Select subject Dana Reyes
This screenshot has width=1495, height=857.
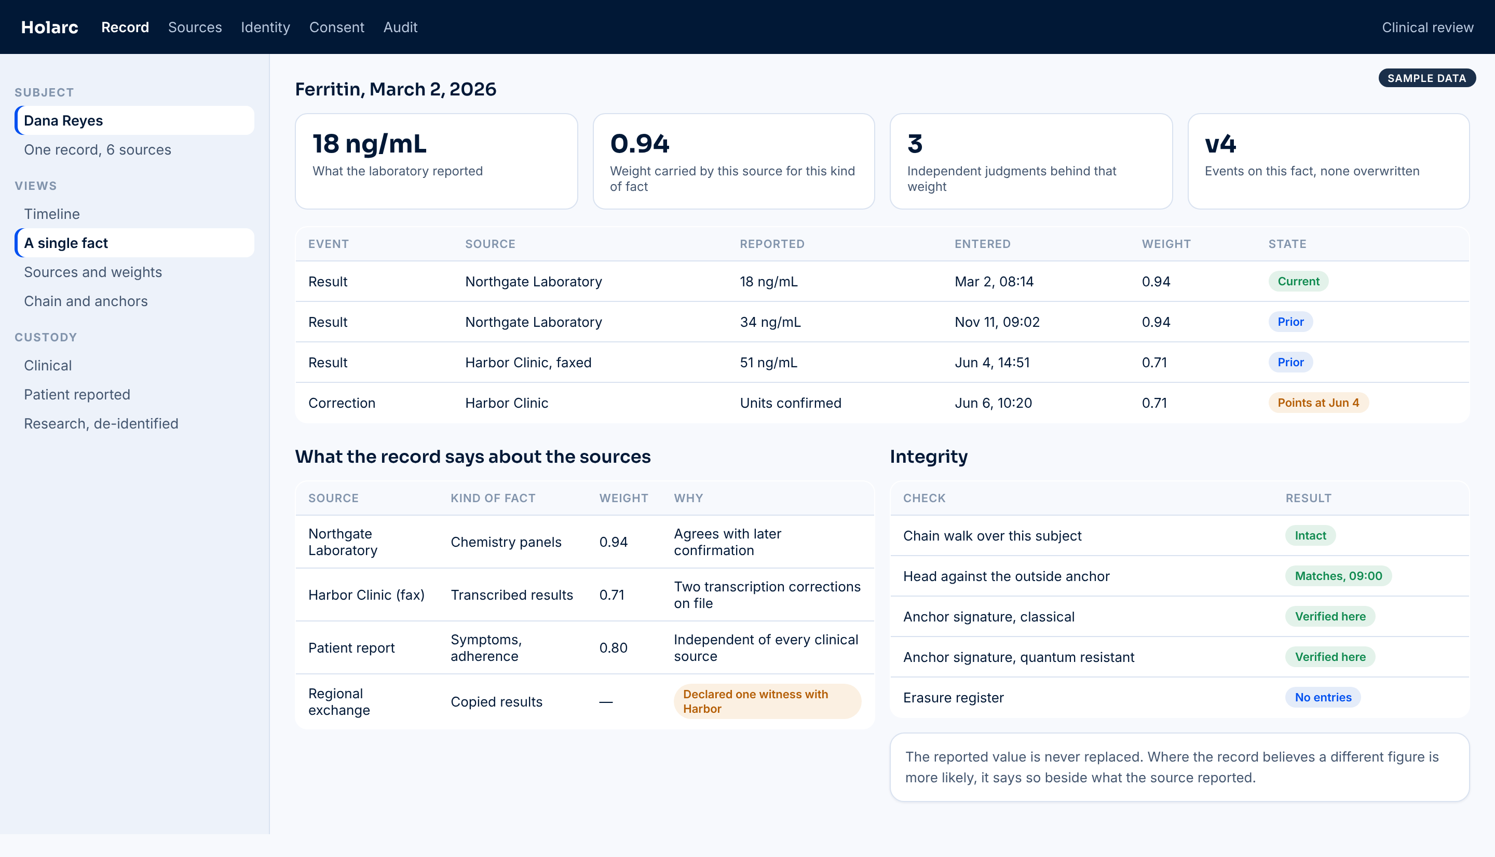[x=135, y=121]
